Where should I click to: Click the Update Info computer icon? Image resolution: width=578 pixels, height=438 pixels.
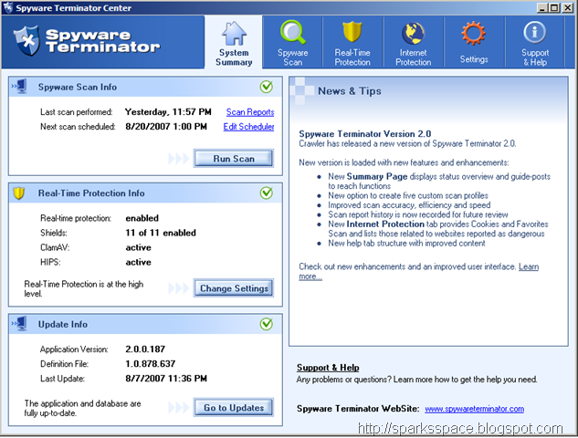[x=19, y=323]
